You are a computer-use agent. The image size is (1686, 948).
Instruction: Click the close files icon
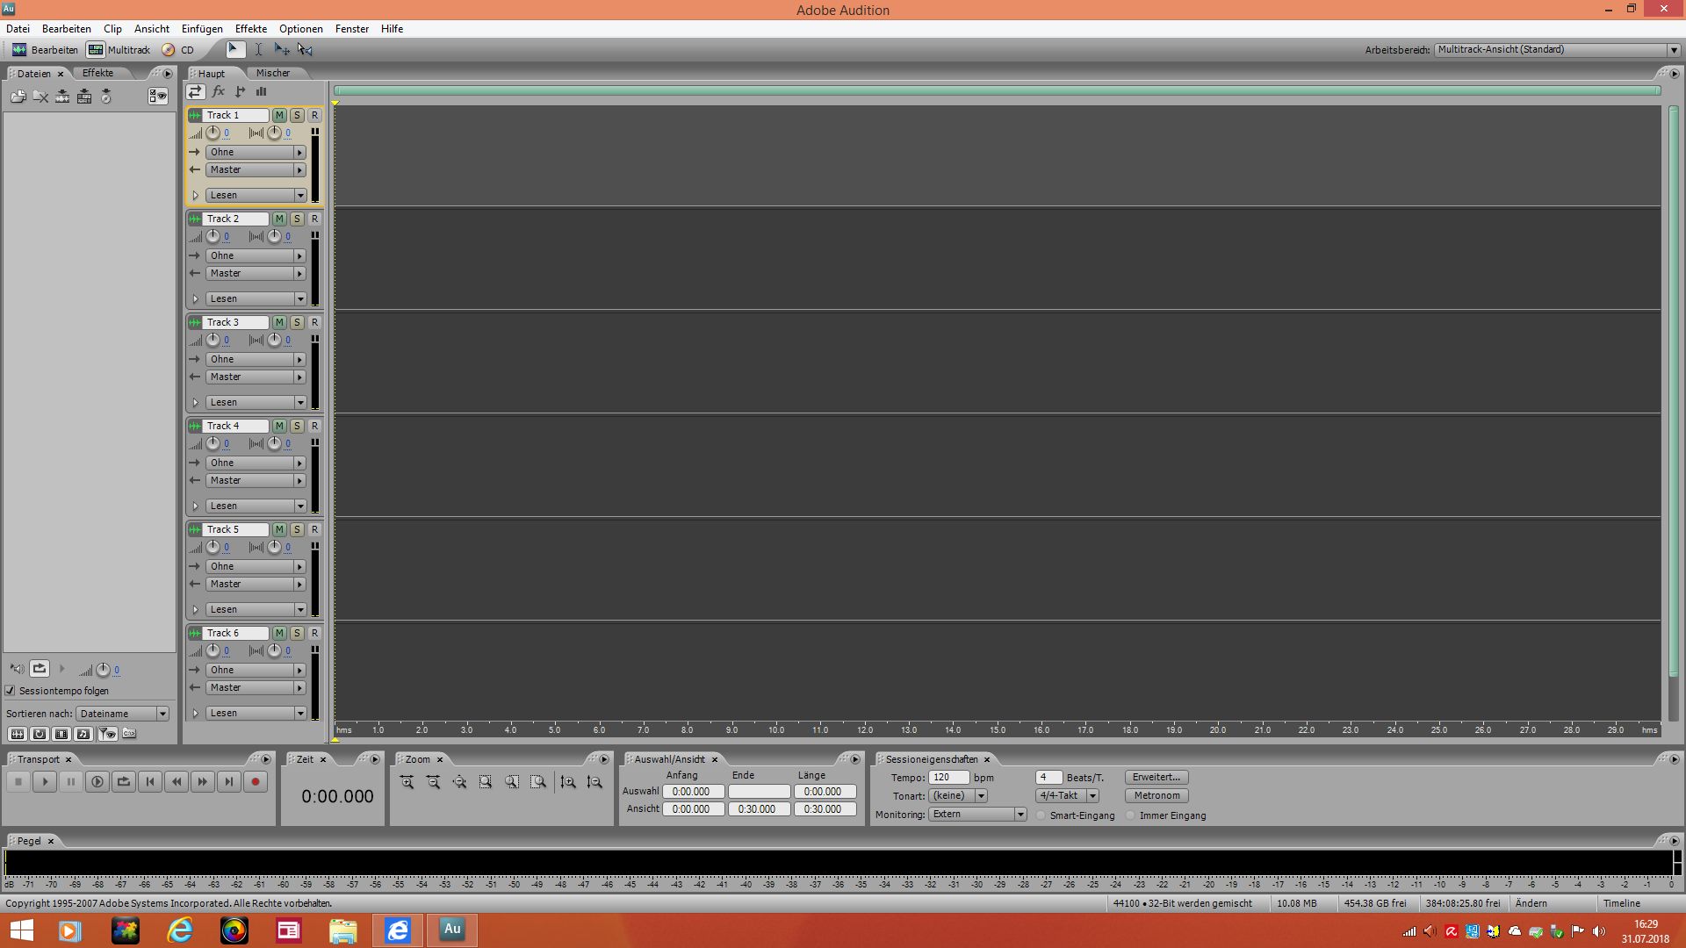(x=40, y=97)
